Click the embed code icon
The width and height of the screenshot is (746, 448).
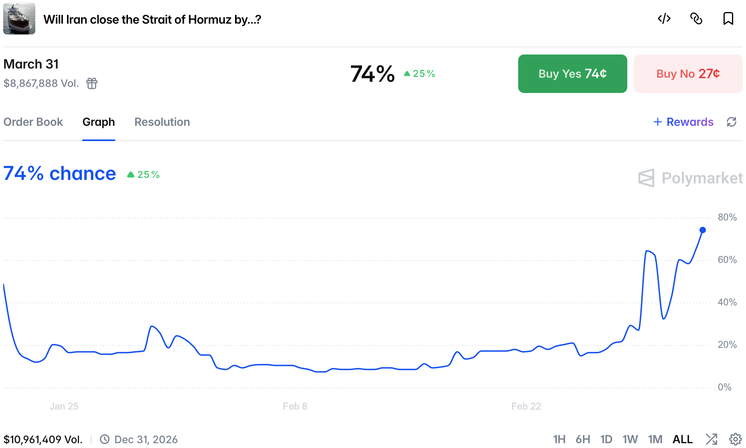664,18
